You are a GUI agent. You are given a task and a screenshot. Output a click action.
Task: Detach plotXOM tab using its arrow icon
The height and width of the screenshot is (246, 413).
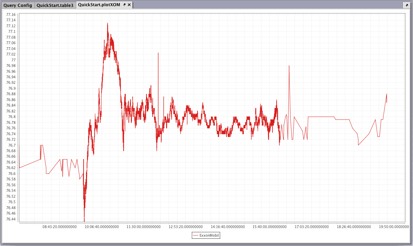(x=125, y=5)
